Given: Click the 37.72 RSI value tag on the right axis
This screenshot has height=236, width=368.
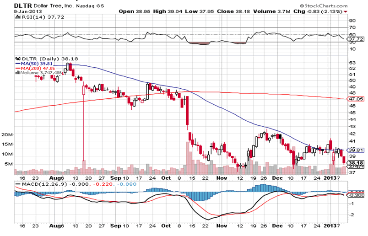Looking at the screenshot, I should (356, 39).
